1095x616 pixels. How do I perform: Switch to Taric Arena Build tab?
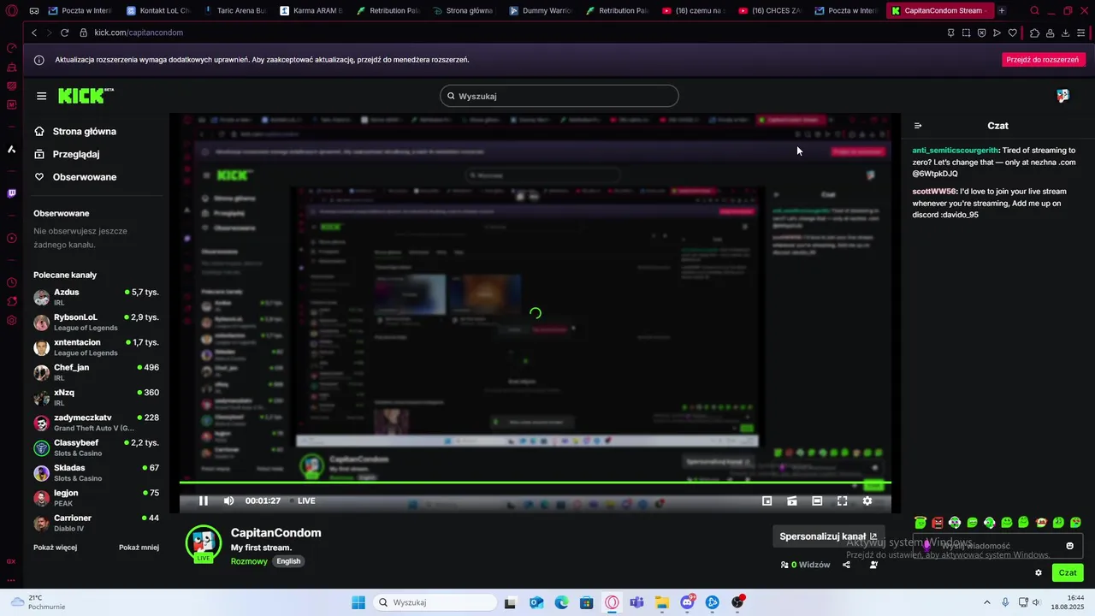click(x=235, y=11)
